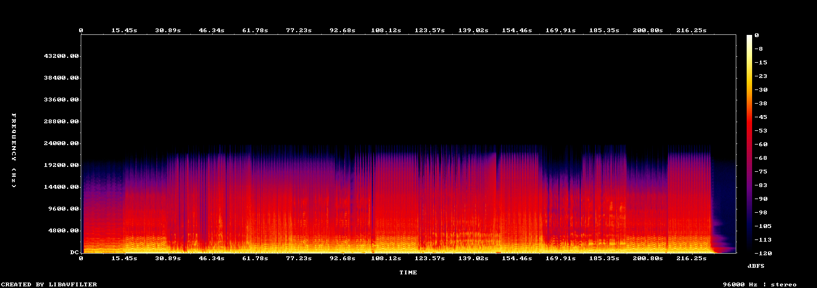
Task: Click the 0 value at top of color scale
Action: click(x=757, y=35)
